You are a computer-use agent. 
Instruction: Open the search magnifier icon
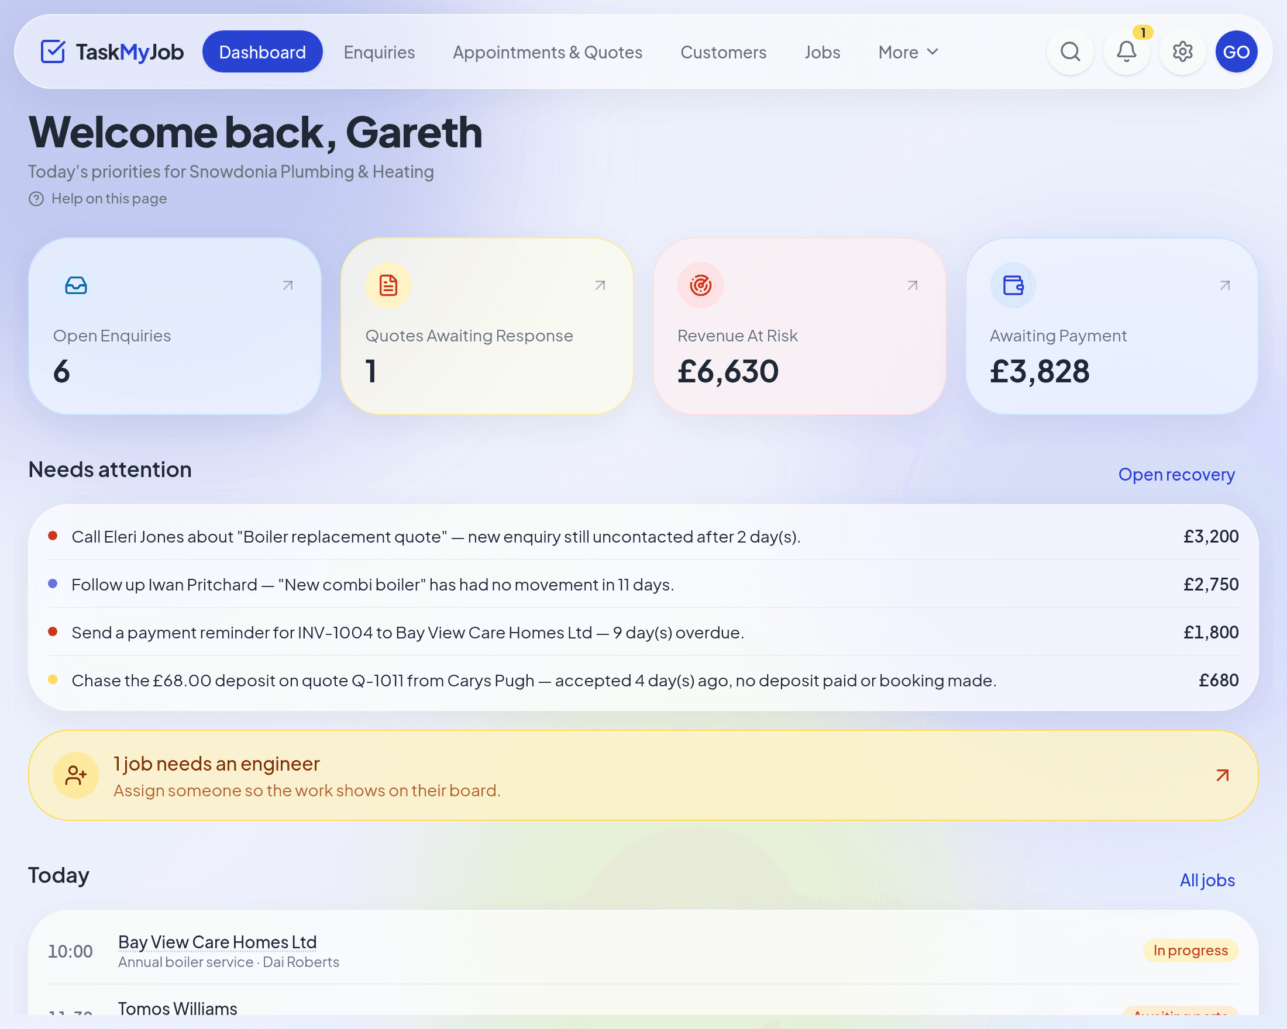click(x=1071, y=52)
